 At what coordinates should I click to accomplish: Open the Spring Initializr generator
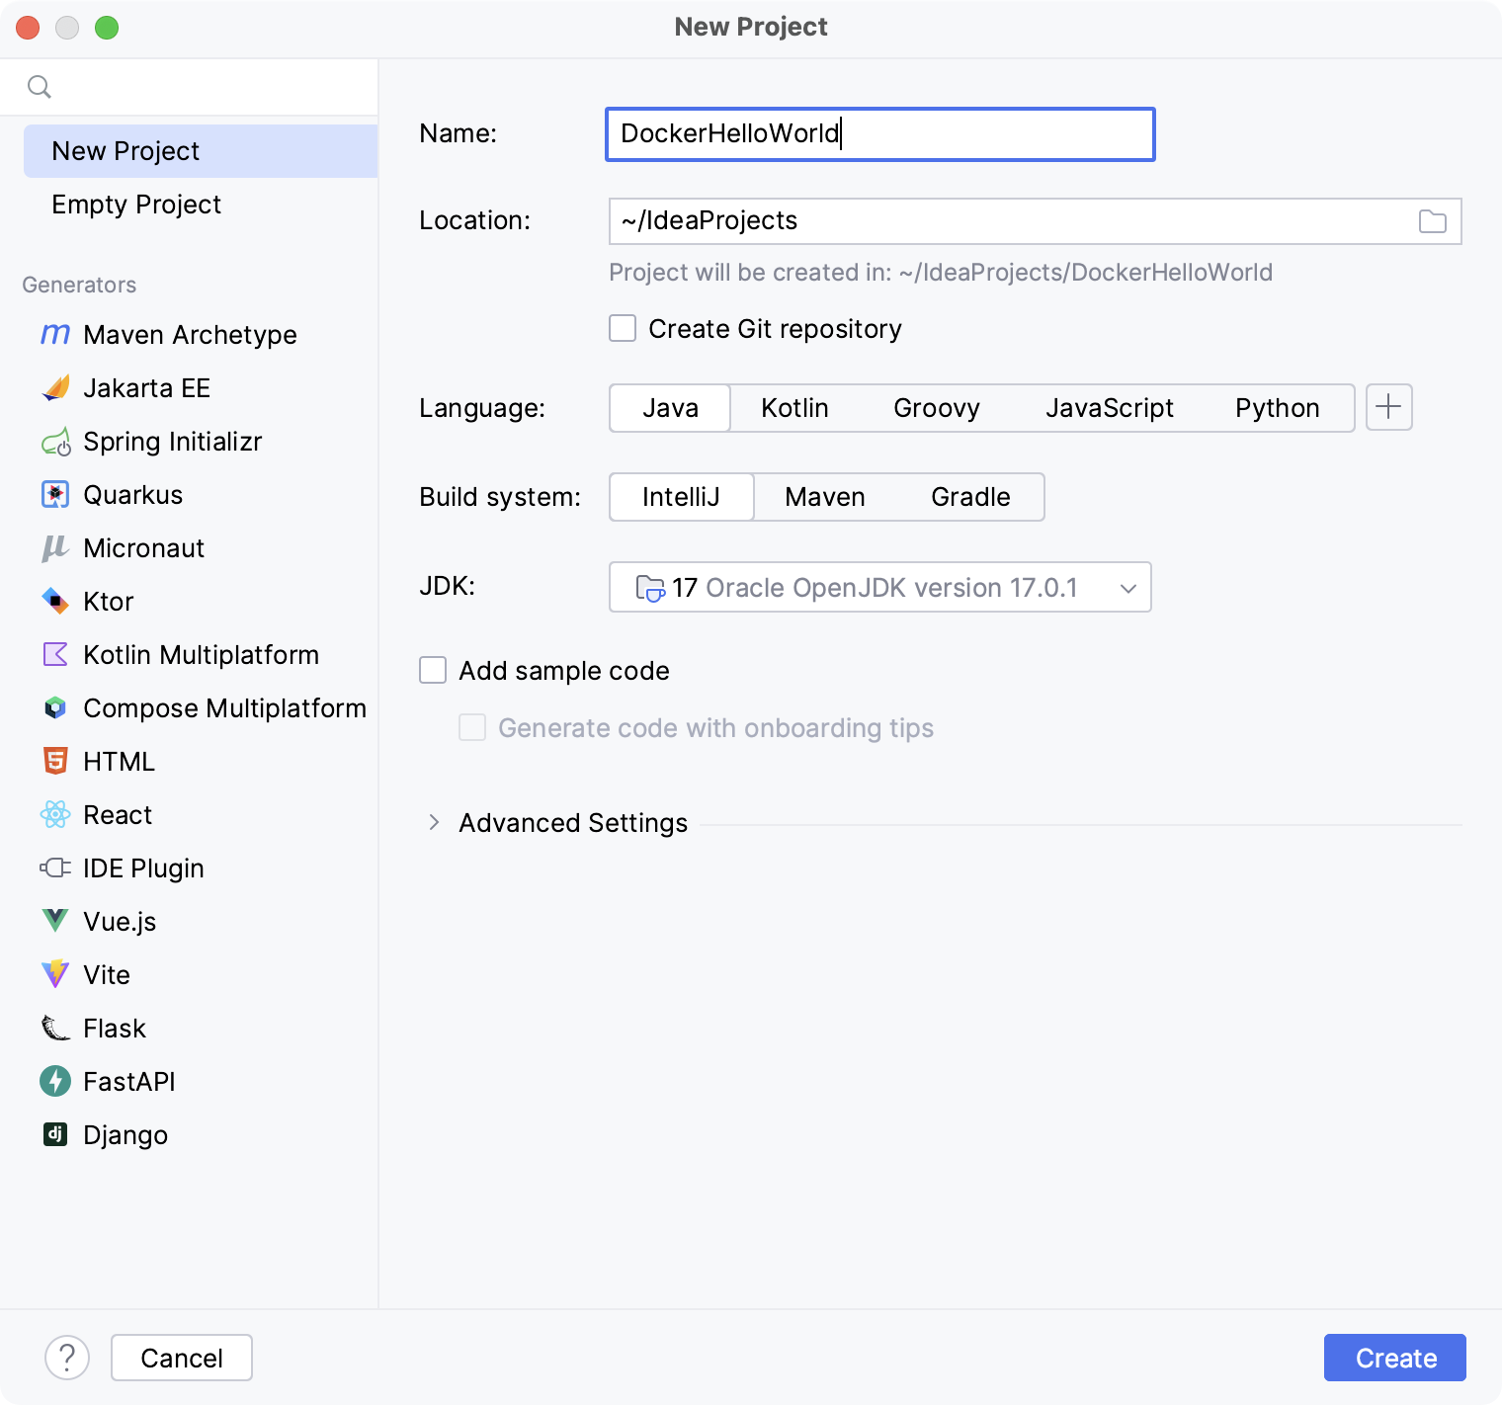(x=173, y=442)
